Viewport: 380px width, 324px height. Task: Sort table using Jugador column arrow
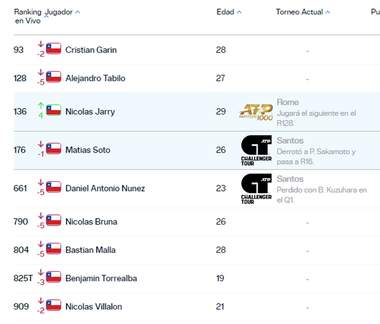click(x=78, y=12)
